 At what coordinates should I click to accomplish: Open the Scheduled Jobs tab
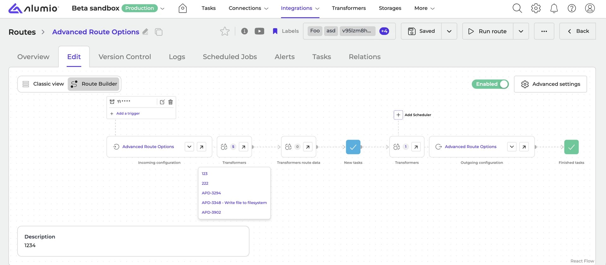[230, 57]
